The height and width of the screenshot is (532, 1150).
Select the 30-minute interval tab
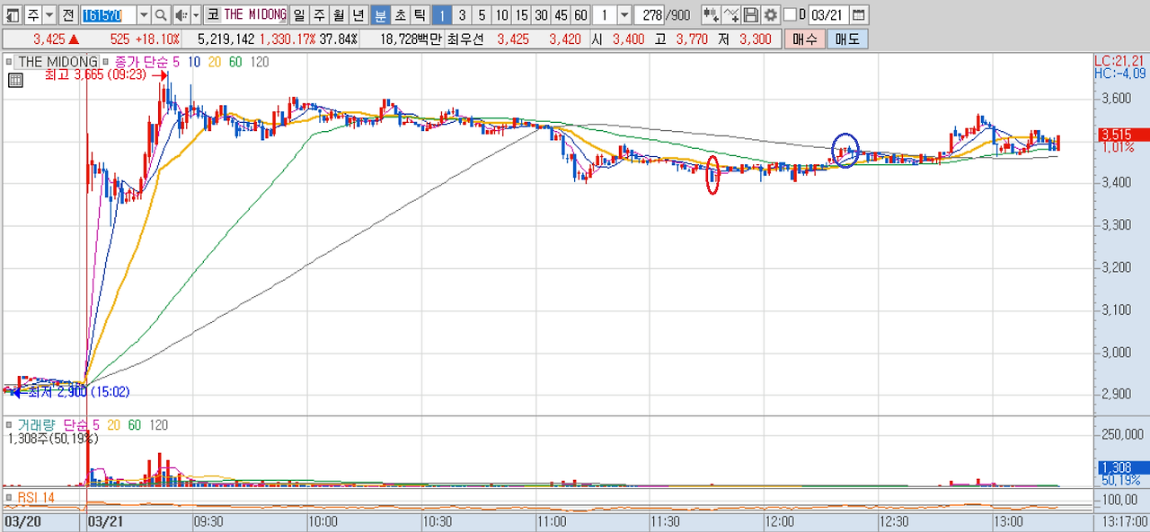[541, 15]
